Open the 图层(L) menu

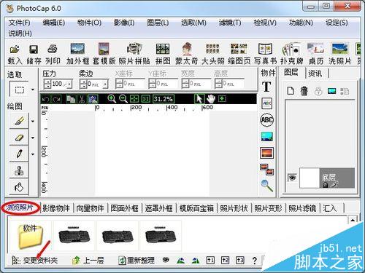point(158,23)
